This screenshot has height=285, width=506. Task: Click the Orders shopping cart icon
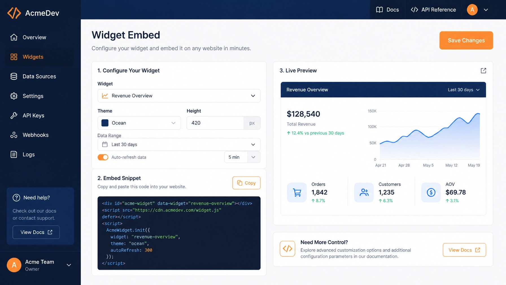[x=297, y=193]
